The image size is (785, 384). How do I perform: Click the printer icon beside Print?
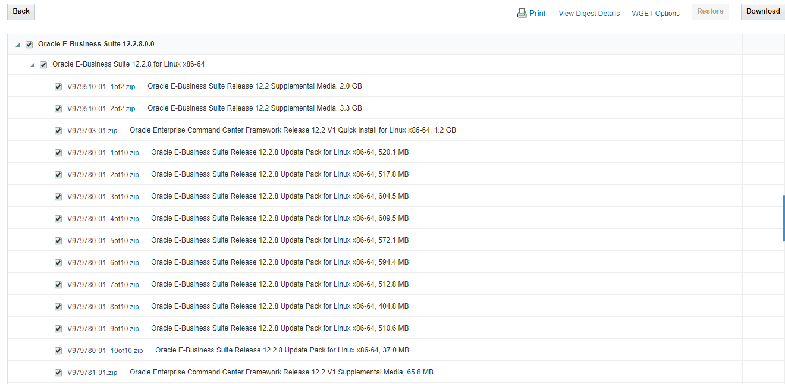click(x=522, y=13)
